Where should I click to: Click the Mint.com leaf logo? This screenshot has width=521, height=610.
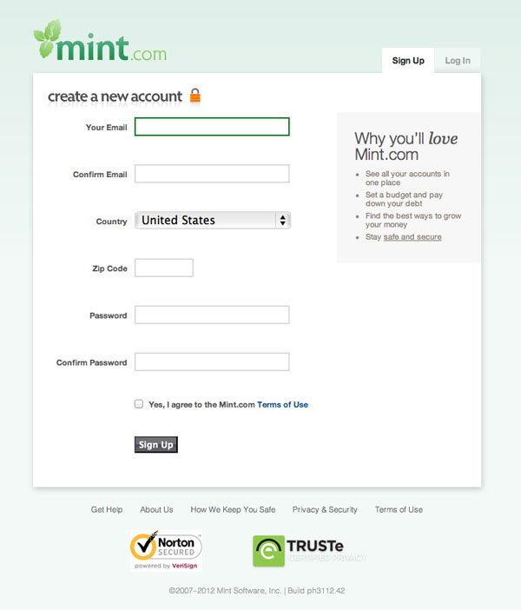(100, 41)
